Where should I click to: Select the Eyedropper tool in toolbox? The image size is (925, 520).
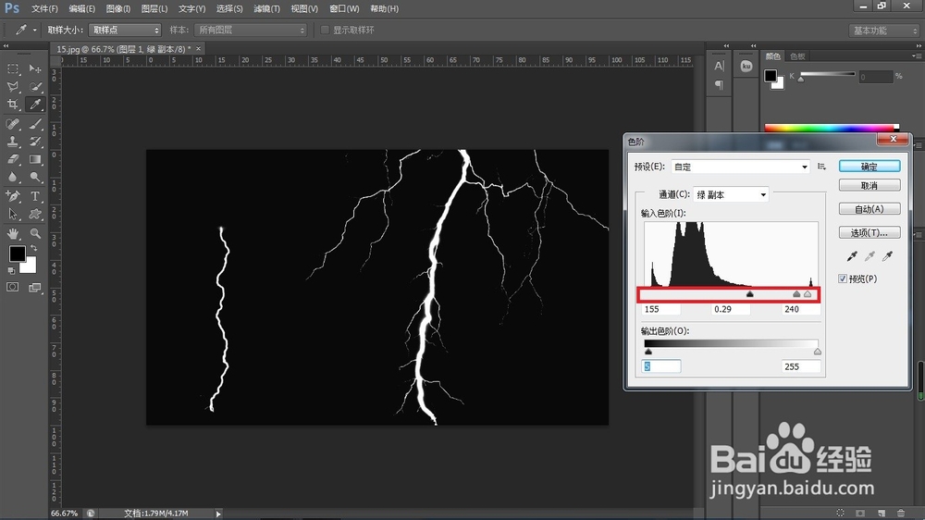[x=35, y=105]
